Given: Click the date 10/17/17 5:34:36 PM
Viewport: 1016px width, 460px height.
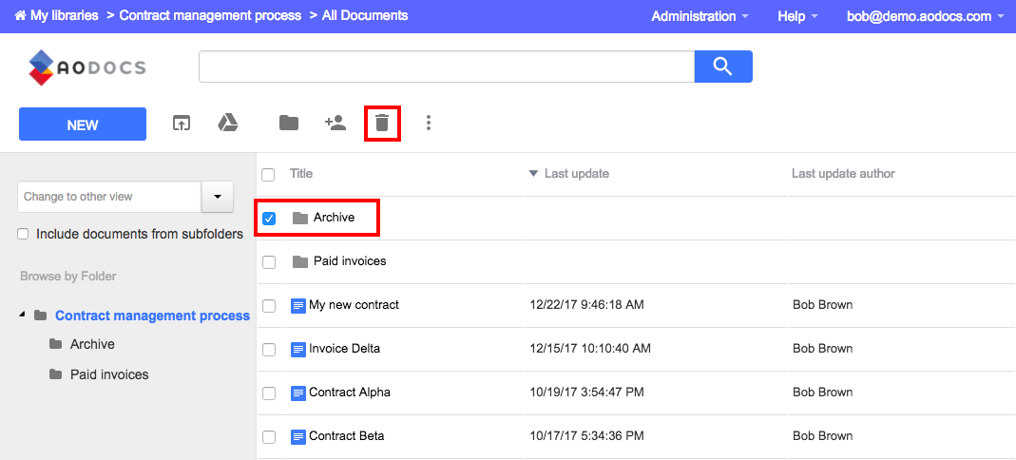Looking at the screenshot, I should (586, 436).
